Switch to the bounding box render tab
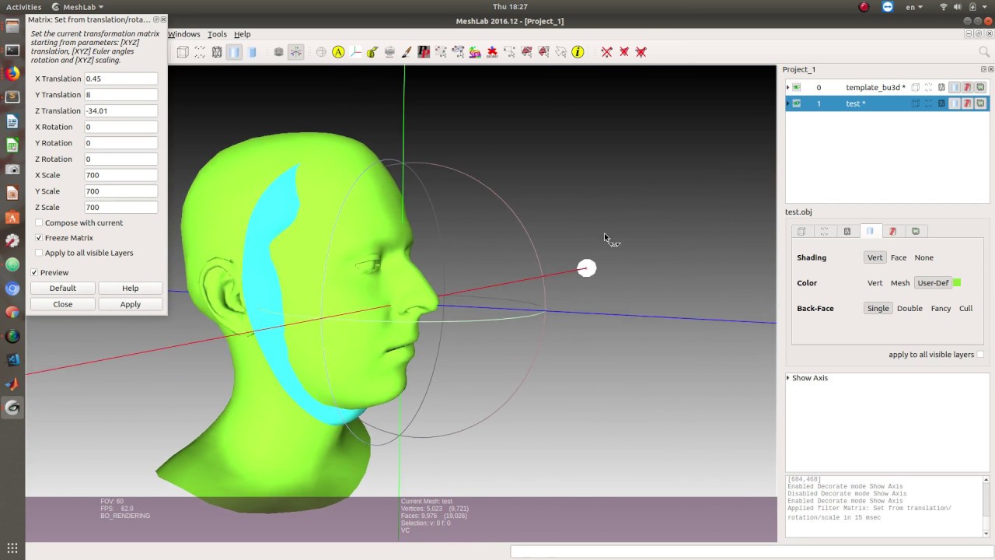 click(x=801, y=231)
